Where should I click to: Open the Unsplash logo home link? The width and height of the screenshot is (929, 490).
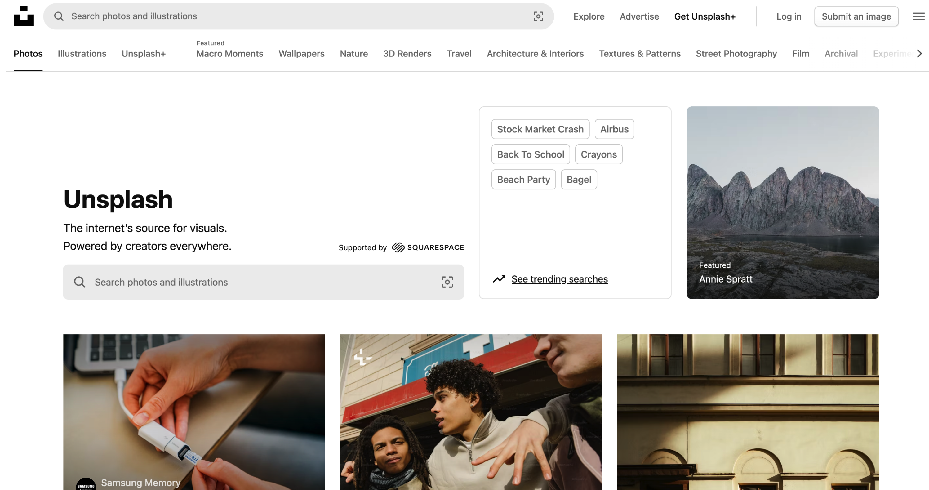pos(24,16)
